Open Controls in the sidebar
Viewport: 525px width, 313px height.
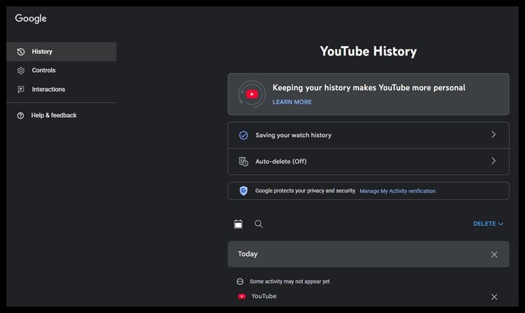pos(44,70)
